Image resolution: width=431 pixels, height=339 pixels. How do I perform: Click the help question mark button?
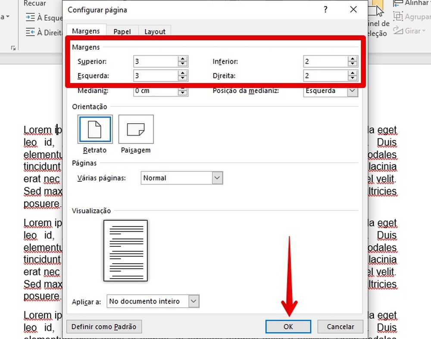(x=325, y=9)
